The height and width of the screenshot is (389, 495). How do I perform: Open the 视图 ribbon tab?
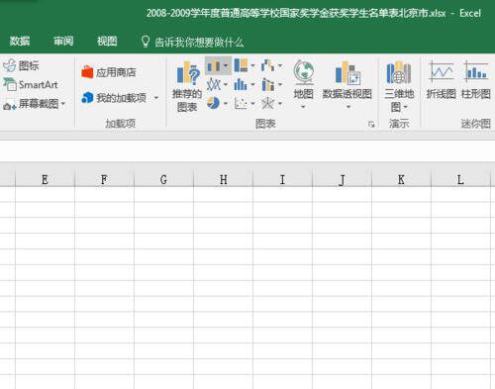coord(107,41)
